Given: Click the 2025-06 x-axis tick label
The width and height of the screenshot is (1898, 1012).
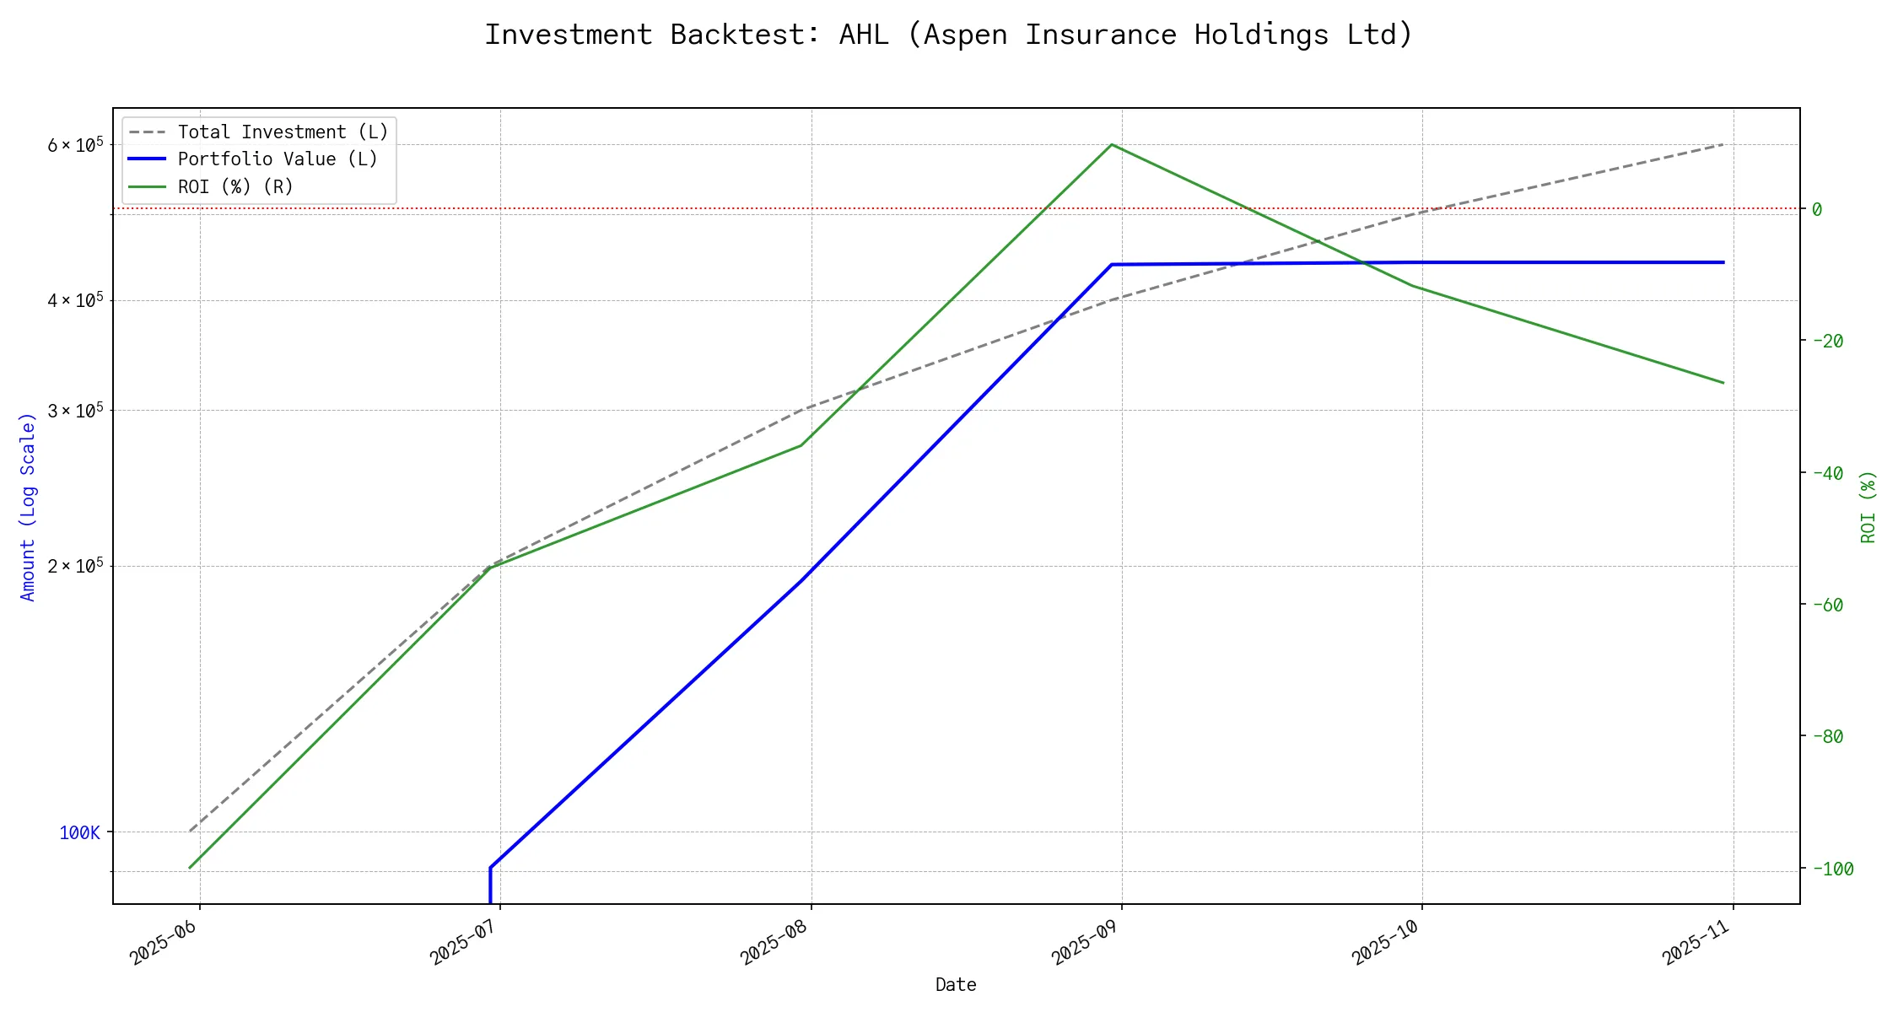Looking at the screenshot, I should click(x=164, y=941).
